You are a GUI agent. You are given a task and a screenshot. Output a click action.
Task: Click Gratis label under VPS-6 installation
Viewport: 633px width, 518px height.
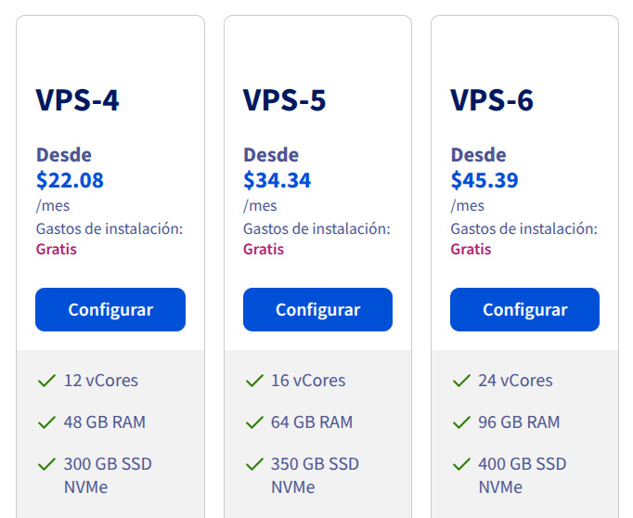point(471,249)
